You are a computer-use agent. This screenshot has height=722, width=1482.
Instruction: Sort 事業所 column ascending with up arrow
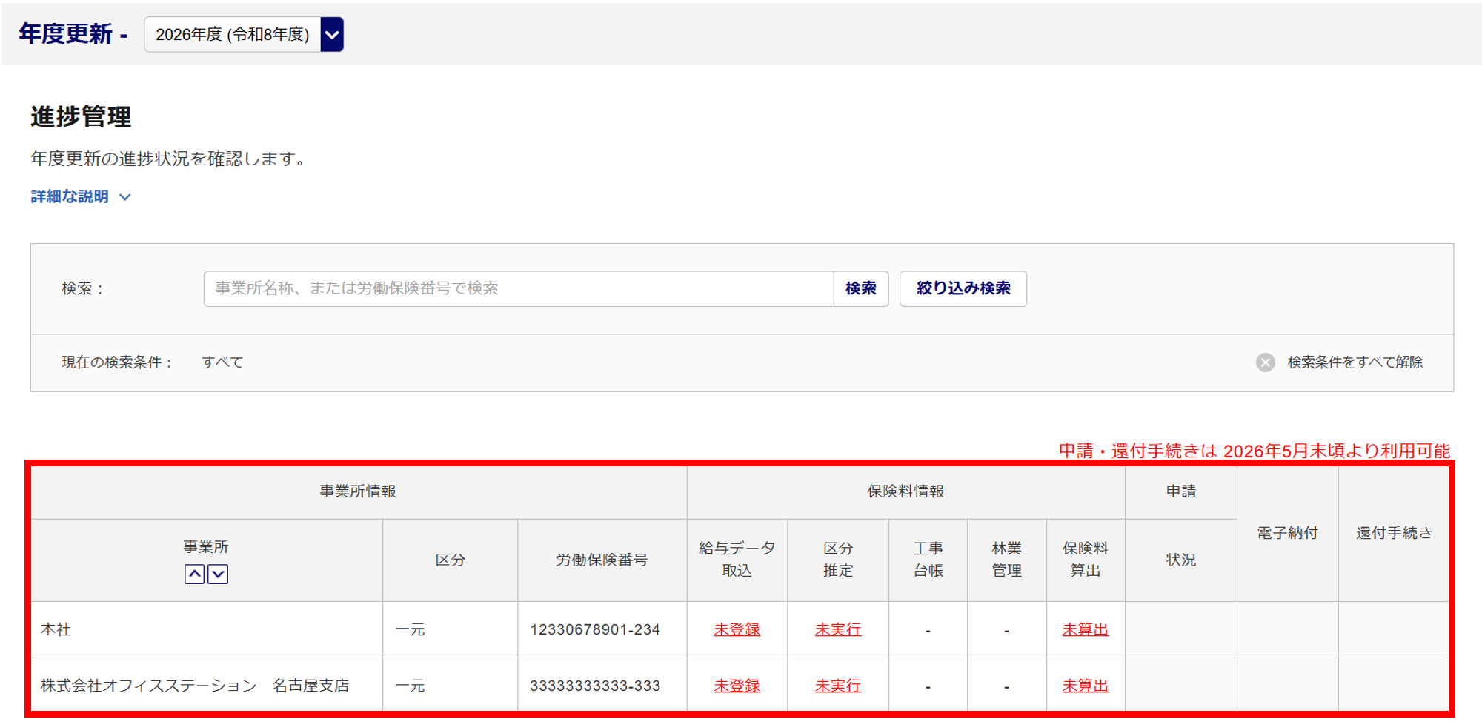point(194,574)
